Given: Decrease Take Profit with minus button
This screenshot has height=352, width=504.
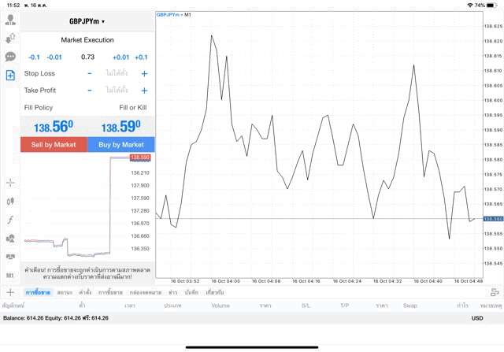Looking at the screenshot, I should pyautogui.click(x=89, y=91).
